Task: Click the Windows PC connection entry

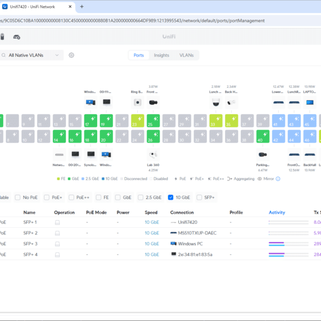Action: 187,244
